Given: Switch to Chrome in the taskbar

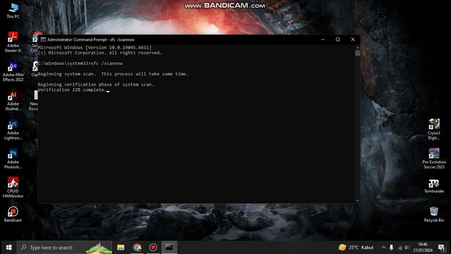Looking at the screenshot, I should (137, 247).
